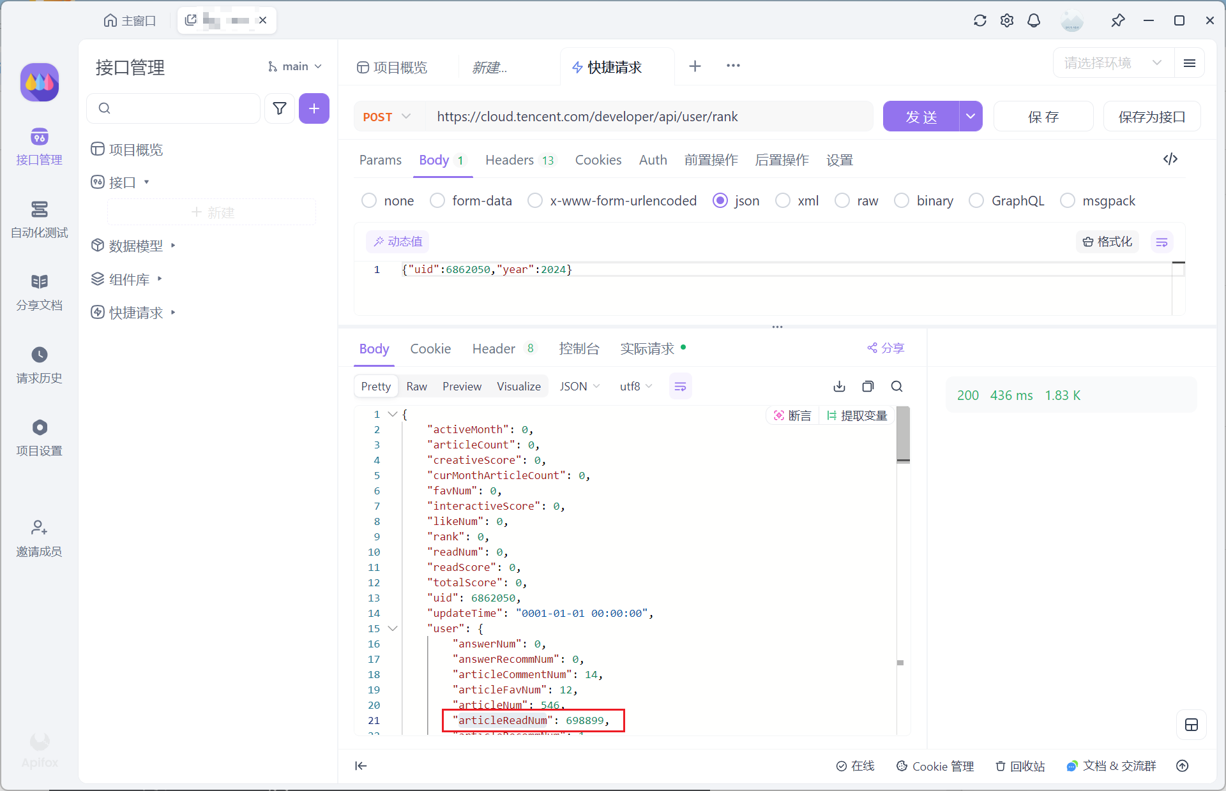Click the code snippet icon

pyautogui.click(x=1170, y=159)
